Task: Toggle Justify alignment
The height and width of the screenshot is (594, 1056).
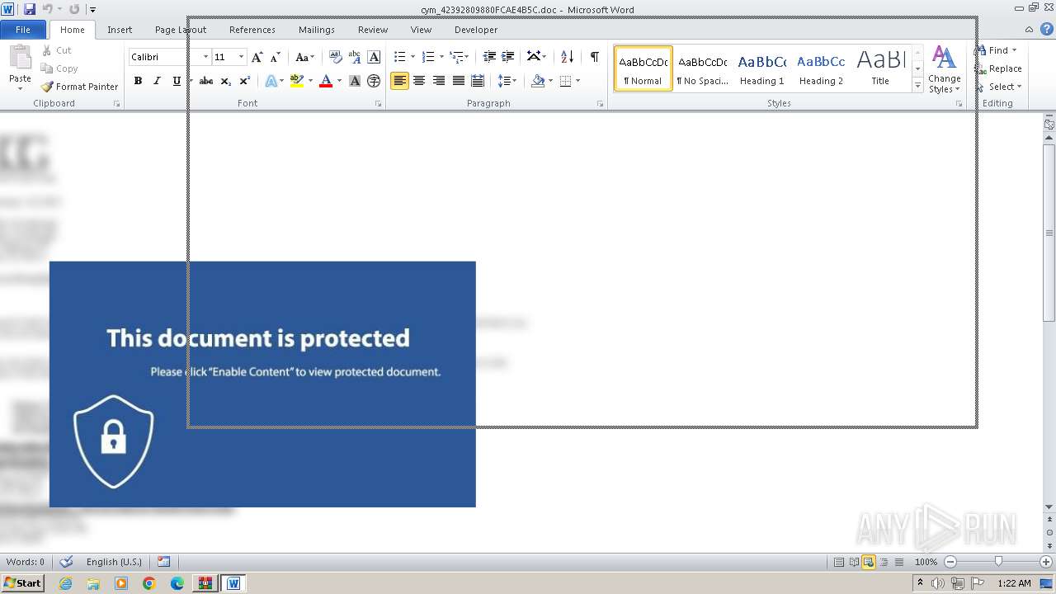Action: [458, 81]
